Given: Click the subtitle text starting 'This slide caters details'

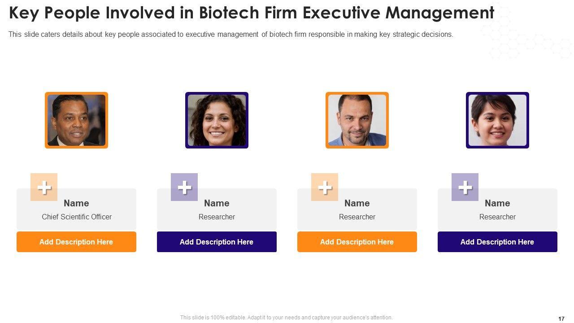Looking at the screenshot, I should pyautogui.click(x=230, y=35).
